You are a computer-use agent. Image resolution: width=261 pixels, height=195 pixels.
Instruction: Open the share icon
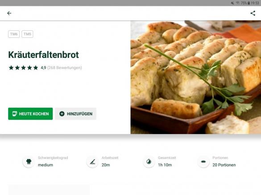(x=253, y=13)
